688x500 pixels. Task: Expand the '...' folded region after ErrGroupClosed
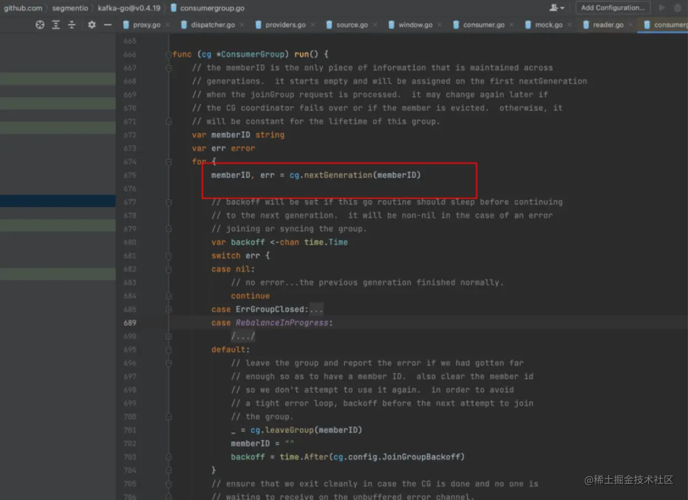[x=316, y=309]
